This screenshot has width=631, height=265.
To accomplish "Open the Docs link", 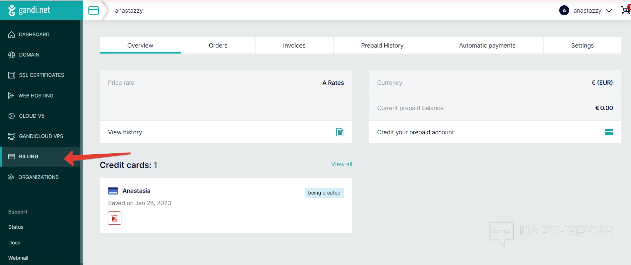I will [14, 243].
